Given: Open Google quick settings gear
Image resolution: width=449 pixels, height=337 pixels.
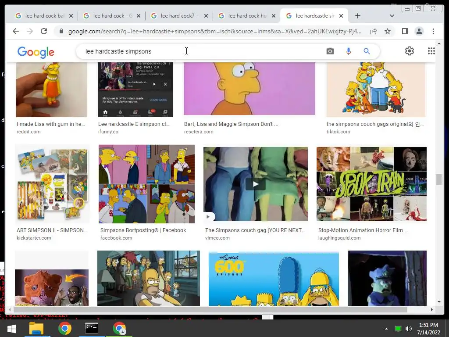Looking at the screenshot, I should pyautogui.click(x=409, y=51).
